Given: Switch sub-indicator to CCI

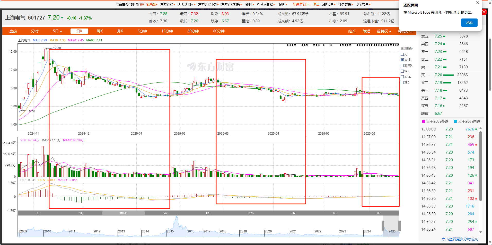Looking at the screenshot, I should point(335,213).
